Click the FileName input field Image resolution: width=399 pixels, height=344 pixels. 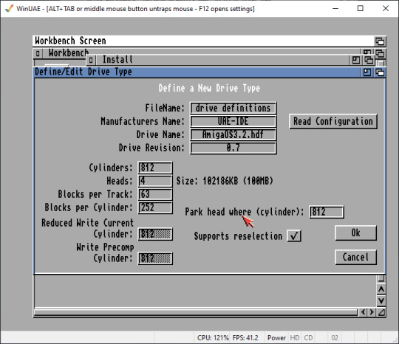(x=233, y=108)
